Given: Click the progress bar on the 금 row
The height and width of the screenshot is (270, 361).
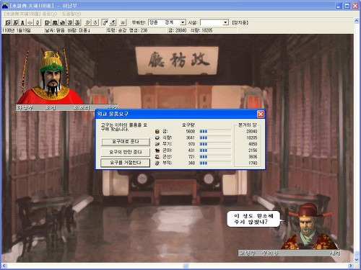Looking at the screenshot, I should [x=215, y=131].
